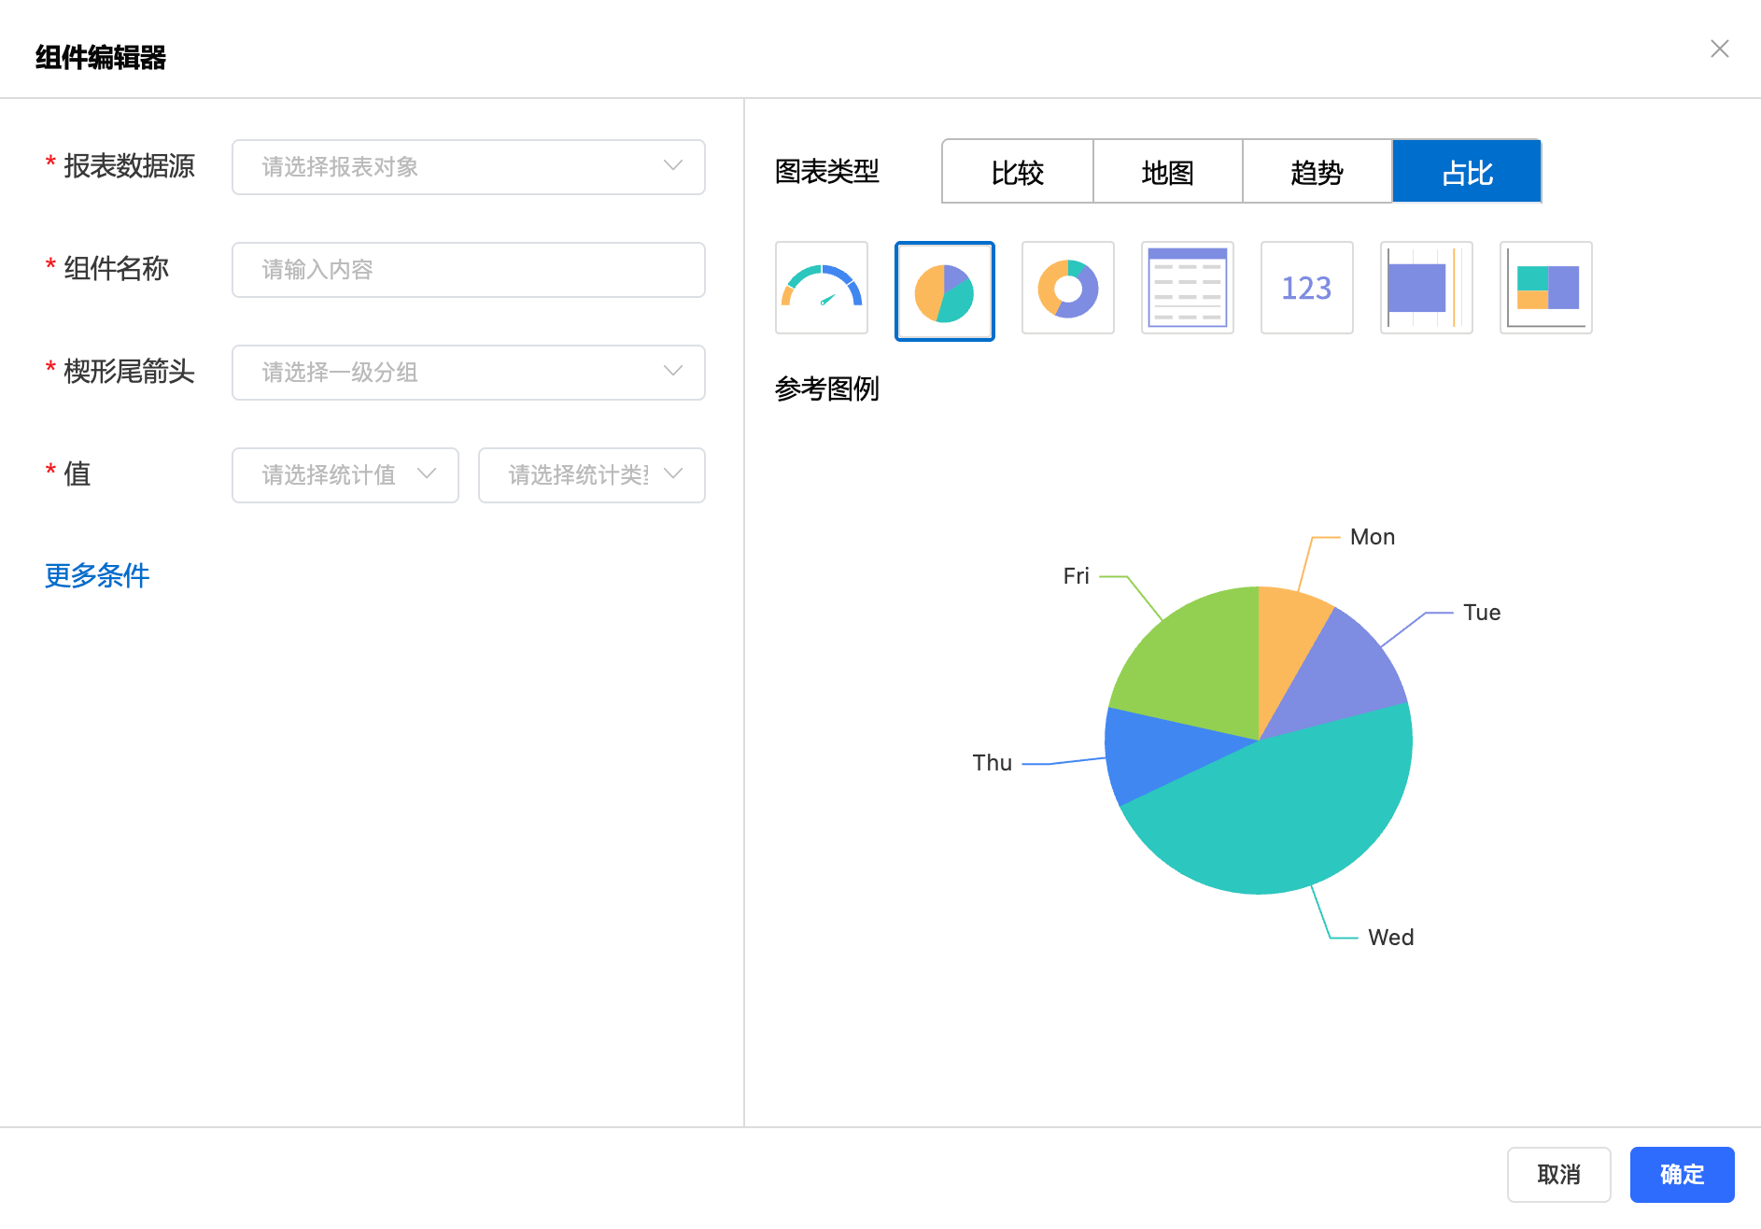Select the treemap chart icon
Viewport: 1761px width, 1229px height.
1545,288
